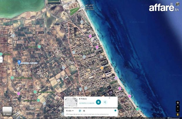Open the El Fokaia place thumbnail image
This screenshot has height=119, width=182.
[71, 102]
